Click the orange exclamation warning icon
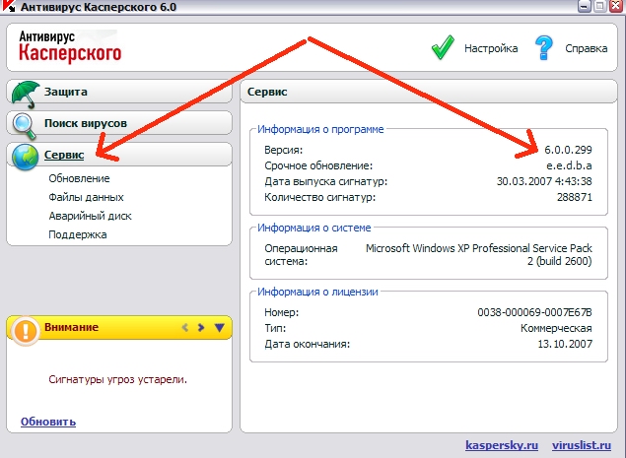The width and height of the screenshot is (626, 458). (x=26, y=330)
